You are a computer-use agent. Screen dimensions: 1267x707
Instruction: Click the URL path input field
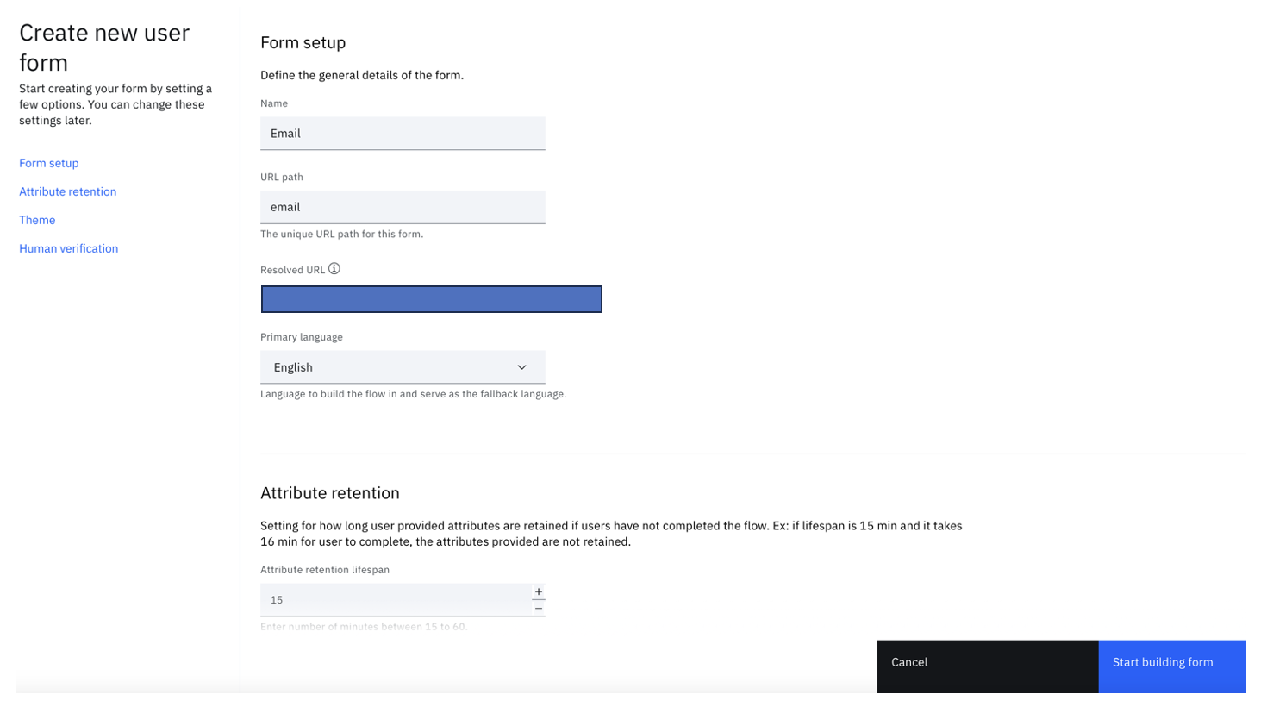point(403,207)
